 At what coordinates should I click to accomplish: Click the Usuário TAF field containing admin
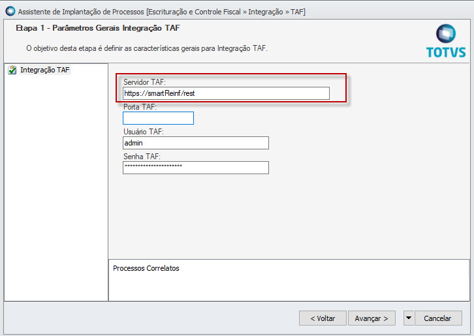(196, 143)
